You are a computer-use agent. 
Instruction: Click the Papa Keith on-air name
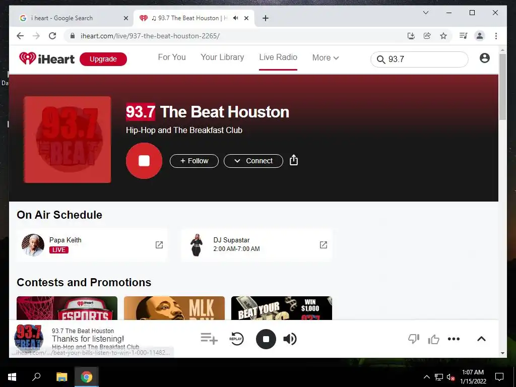tap(65, 240)
